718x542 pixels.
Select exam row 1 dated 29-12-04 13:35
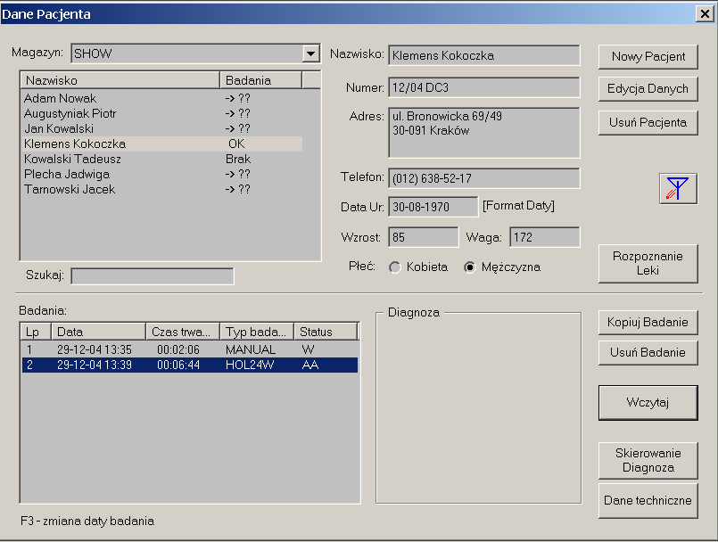pyautogui.click(x=190, y=349)
